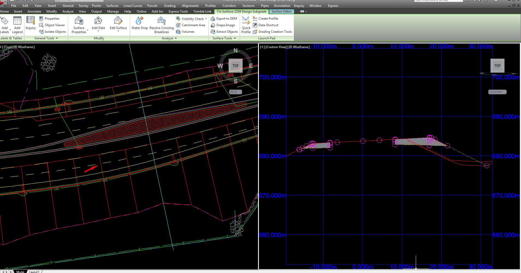Click Data Shortcut

[x=265, y=25]
